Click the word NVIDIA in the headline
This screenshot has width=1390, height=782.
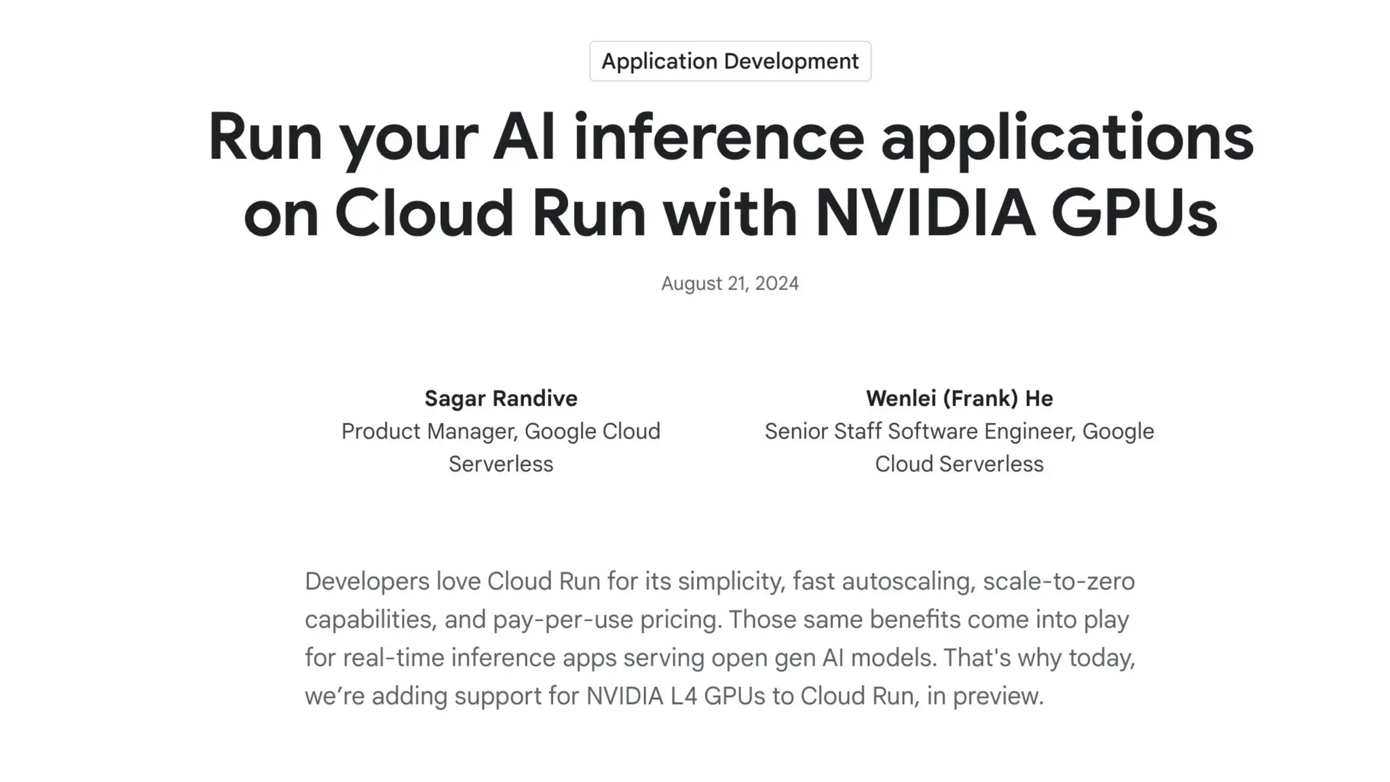[x=925, y=212]
